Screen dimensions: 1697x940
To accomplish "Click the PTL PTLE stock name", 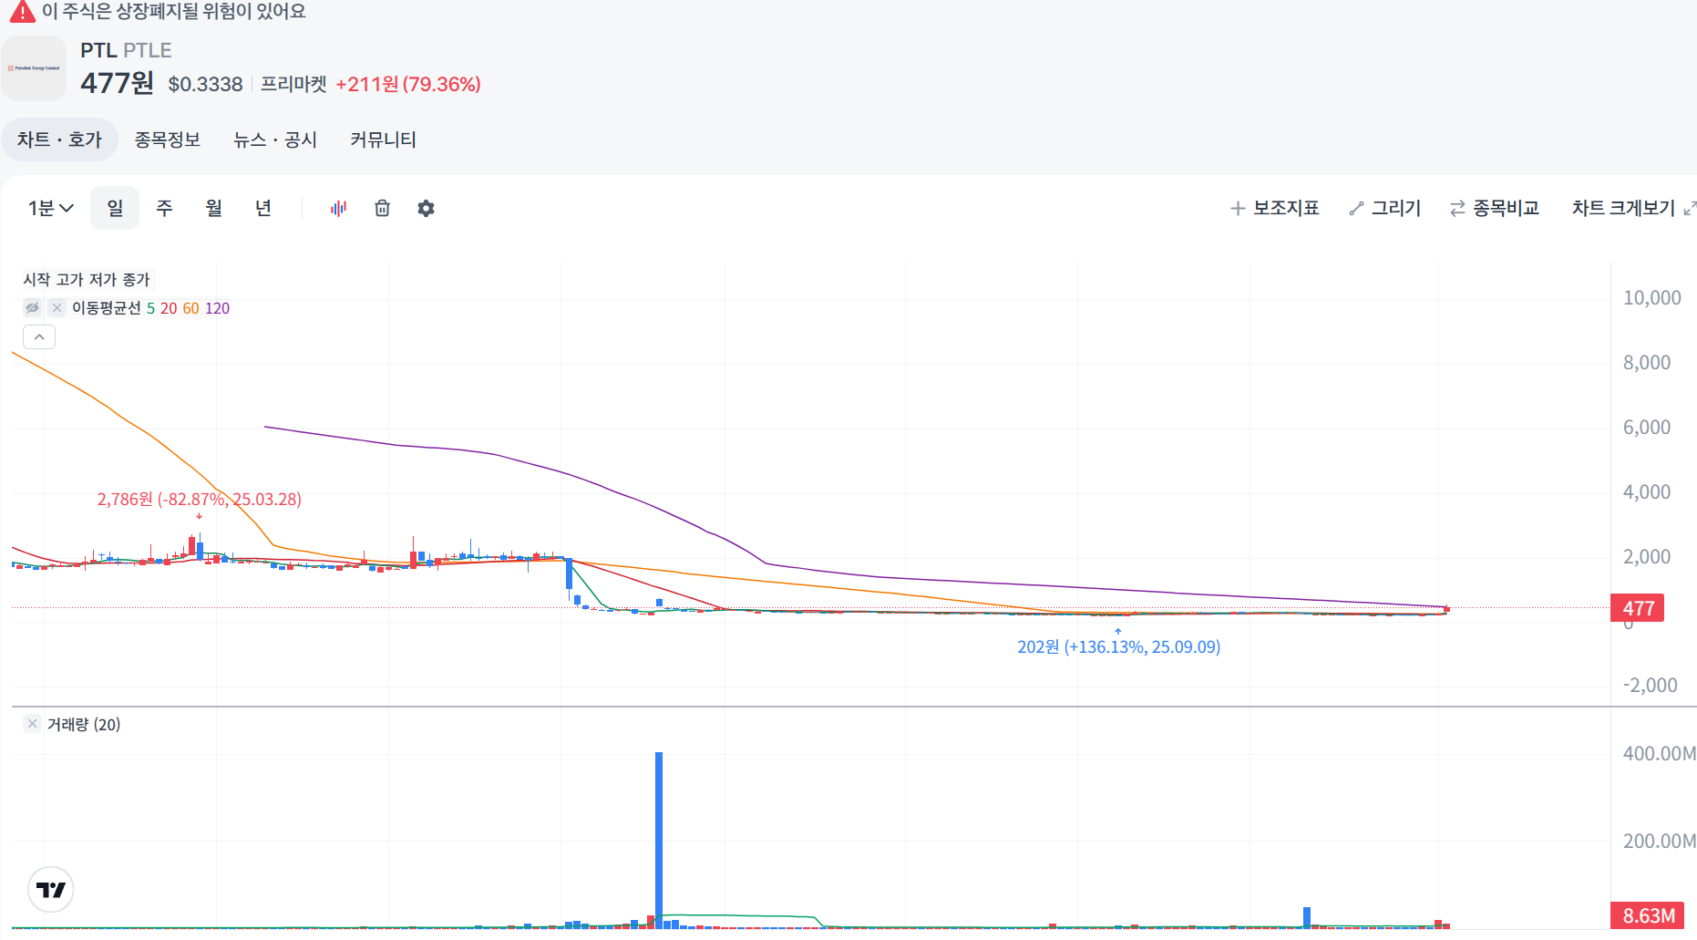I will [x=126, y=50].
